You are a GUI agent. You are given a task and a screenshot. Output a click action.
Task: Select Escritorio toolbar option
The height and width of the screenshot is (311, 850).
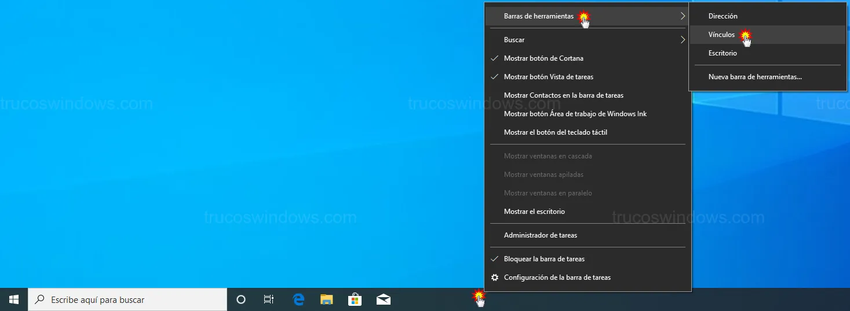coord(723,53)
